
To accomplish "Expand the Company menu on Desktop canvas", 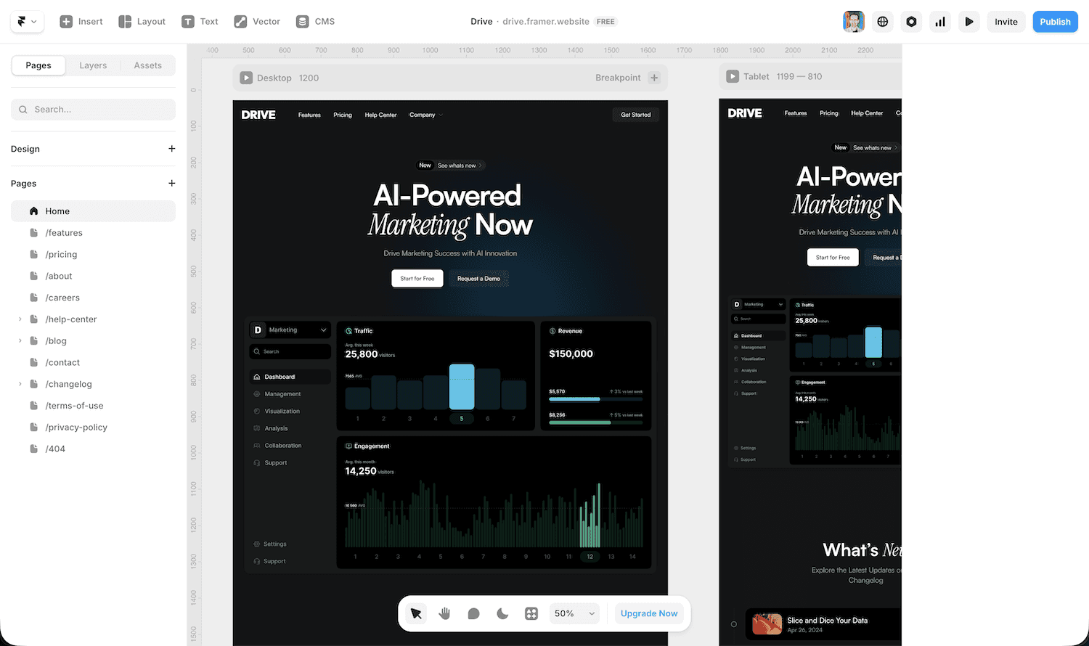I will pyautogui.click(x=426, y=115).
